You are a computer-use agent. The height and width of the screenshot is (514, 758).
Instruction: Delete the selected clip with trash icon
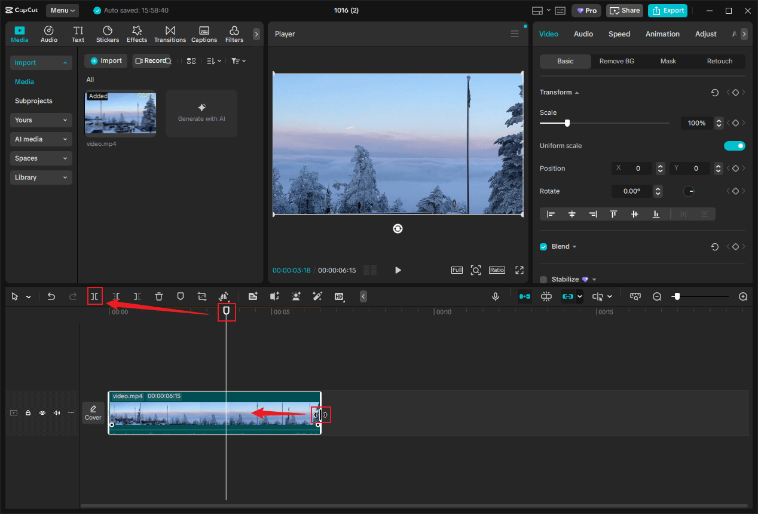coord(159,296)
